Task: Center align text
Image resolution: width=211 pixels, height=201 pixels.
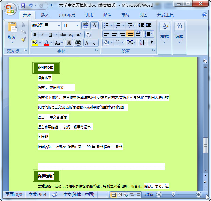Action: [114, 34]
